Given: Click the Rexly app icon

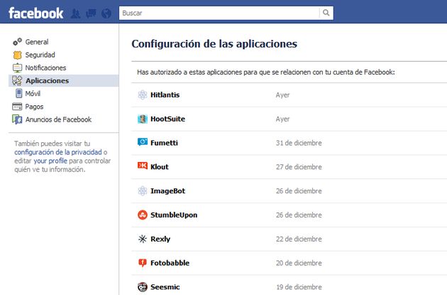Looking at the screenshot, I should point(143,239).
